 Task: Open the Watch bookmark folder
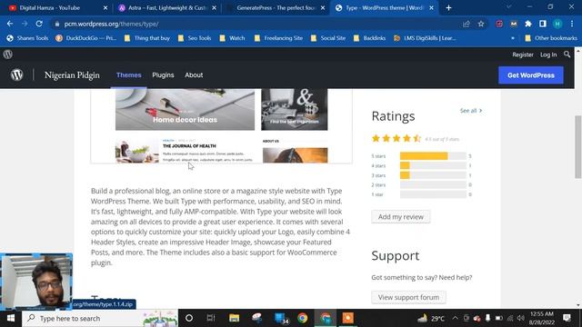[232, 38]
